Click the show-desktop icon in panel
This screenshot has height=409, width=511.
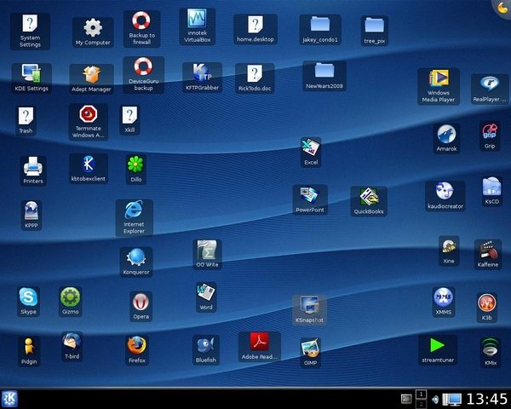[x=406, y=399]
